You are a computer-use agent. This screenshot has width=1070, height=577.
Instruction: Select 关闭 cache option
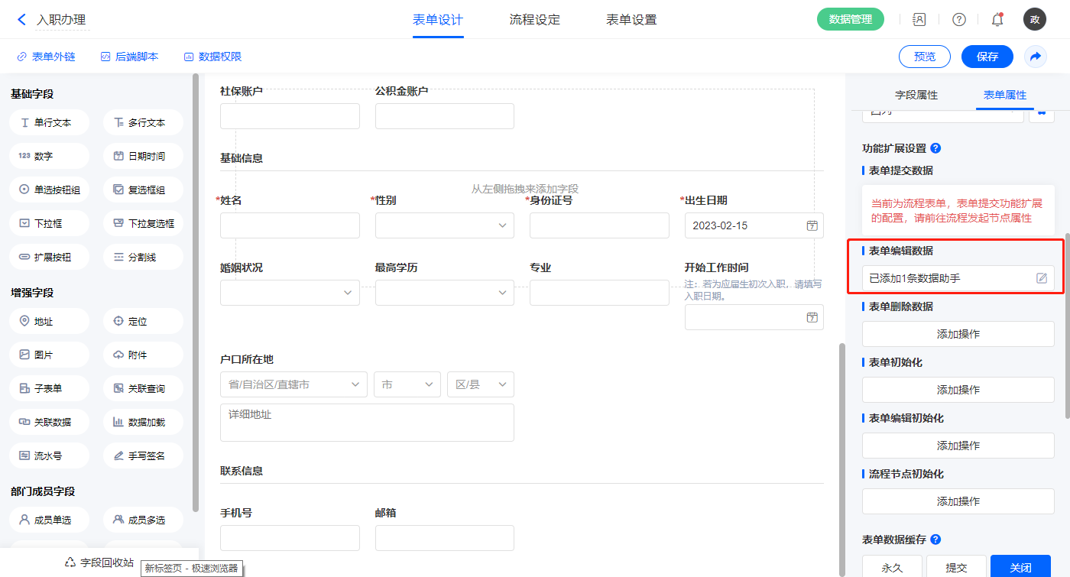pyautogui.click(x=1020, y=567)
